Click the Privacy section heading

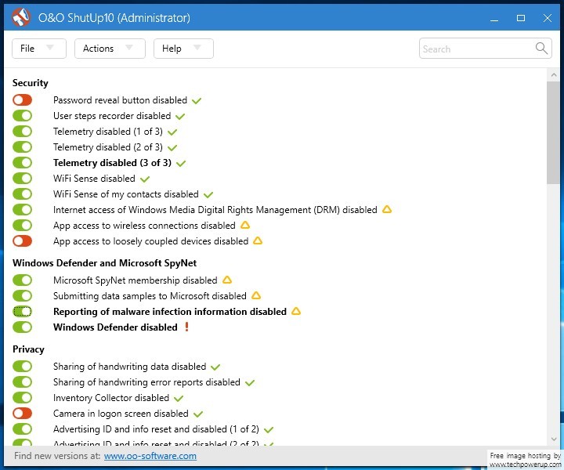pyautogui.click(x=28, y=349)
